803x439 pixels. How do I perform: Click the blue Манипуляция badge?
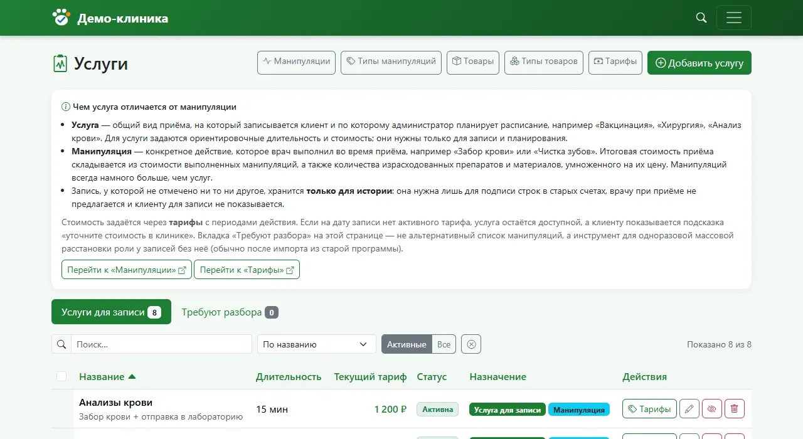pyautogui.click(x=579, y=410)
